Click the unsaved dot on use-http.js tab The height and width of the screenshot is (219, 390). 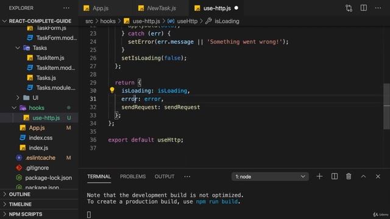pos(236,8)
